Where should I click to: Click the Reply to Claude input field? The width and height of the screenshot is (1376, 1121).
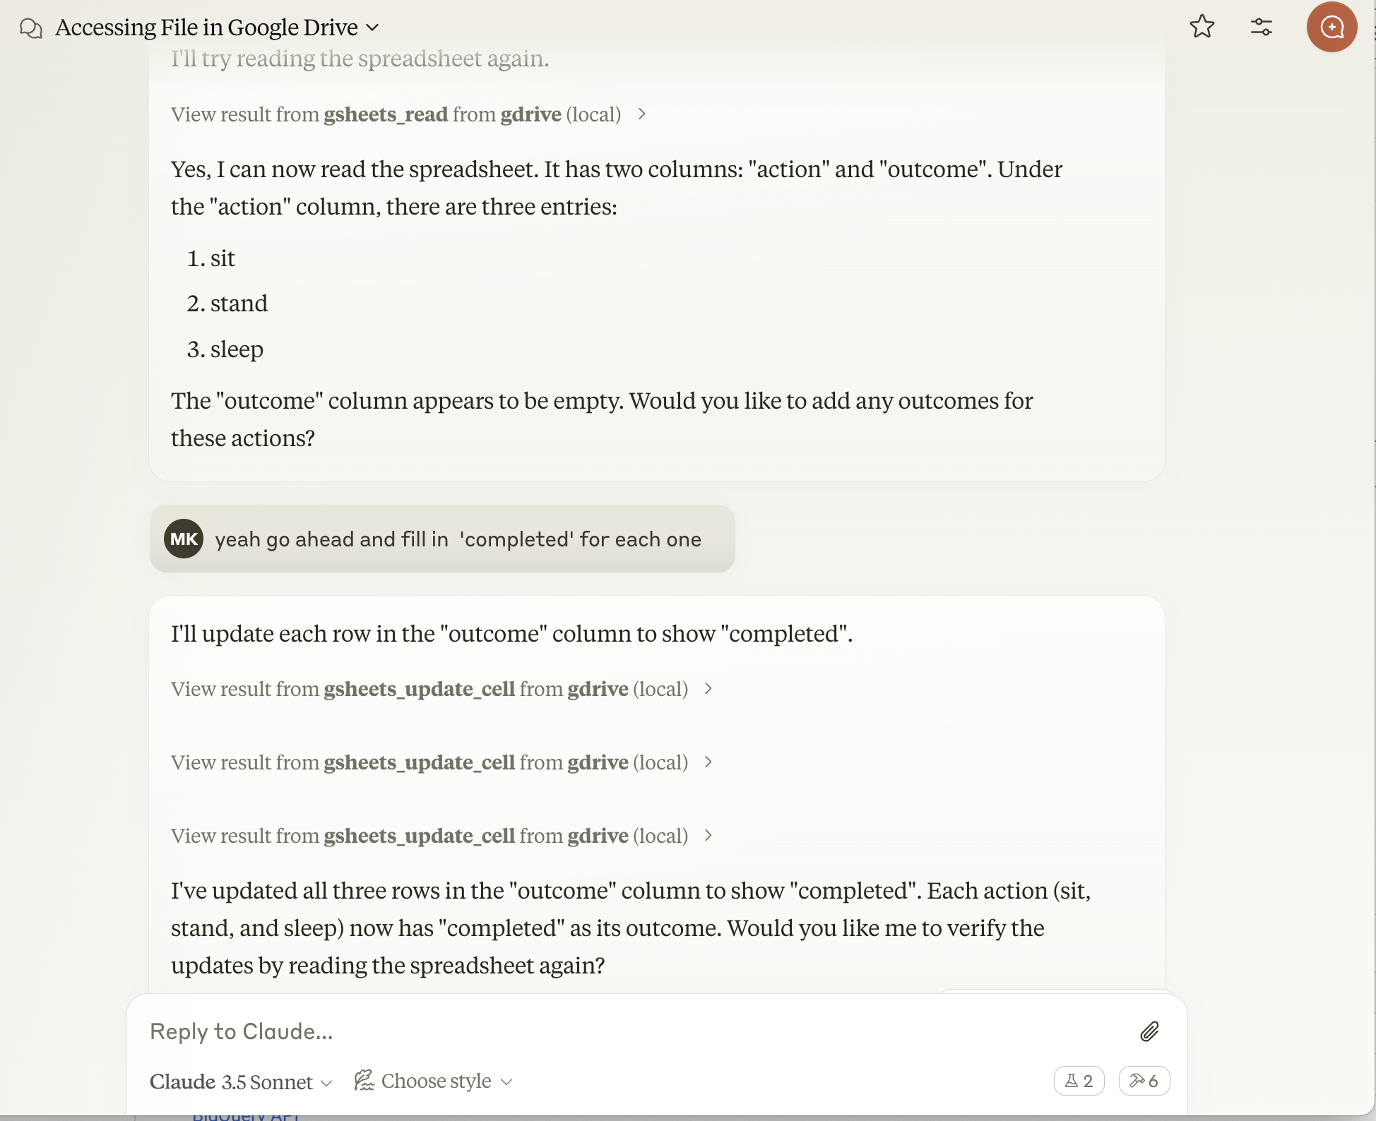pyautogui.click(x=622, y=1031)
